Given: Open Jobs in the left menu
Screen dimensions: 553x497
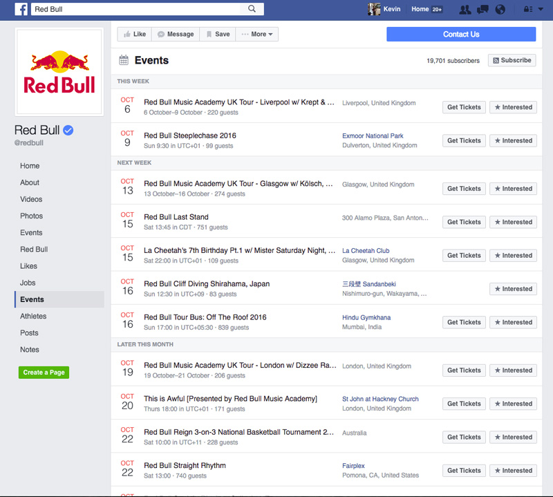Looking at the screenshot, I should click(28, 283).
